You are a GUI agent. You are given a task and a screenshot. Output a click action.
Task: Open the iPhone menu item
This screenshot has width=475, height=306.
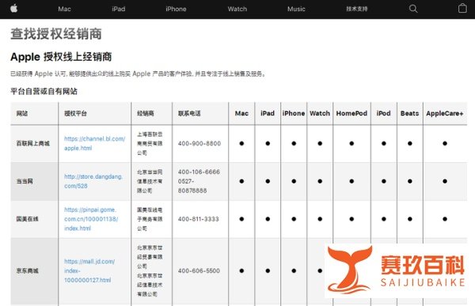pos(176,9)
